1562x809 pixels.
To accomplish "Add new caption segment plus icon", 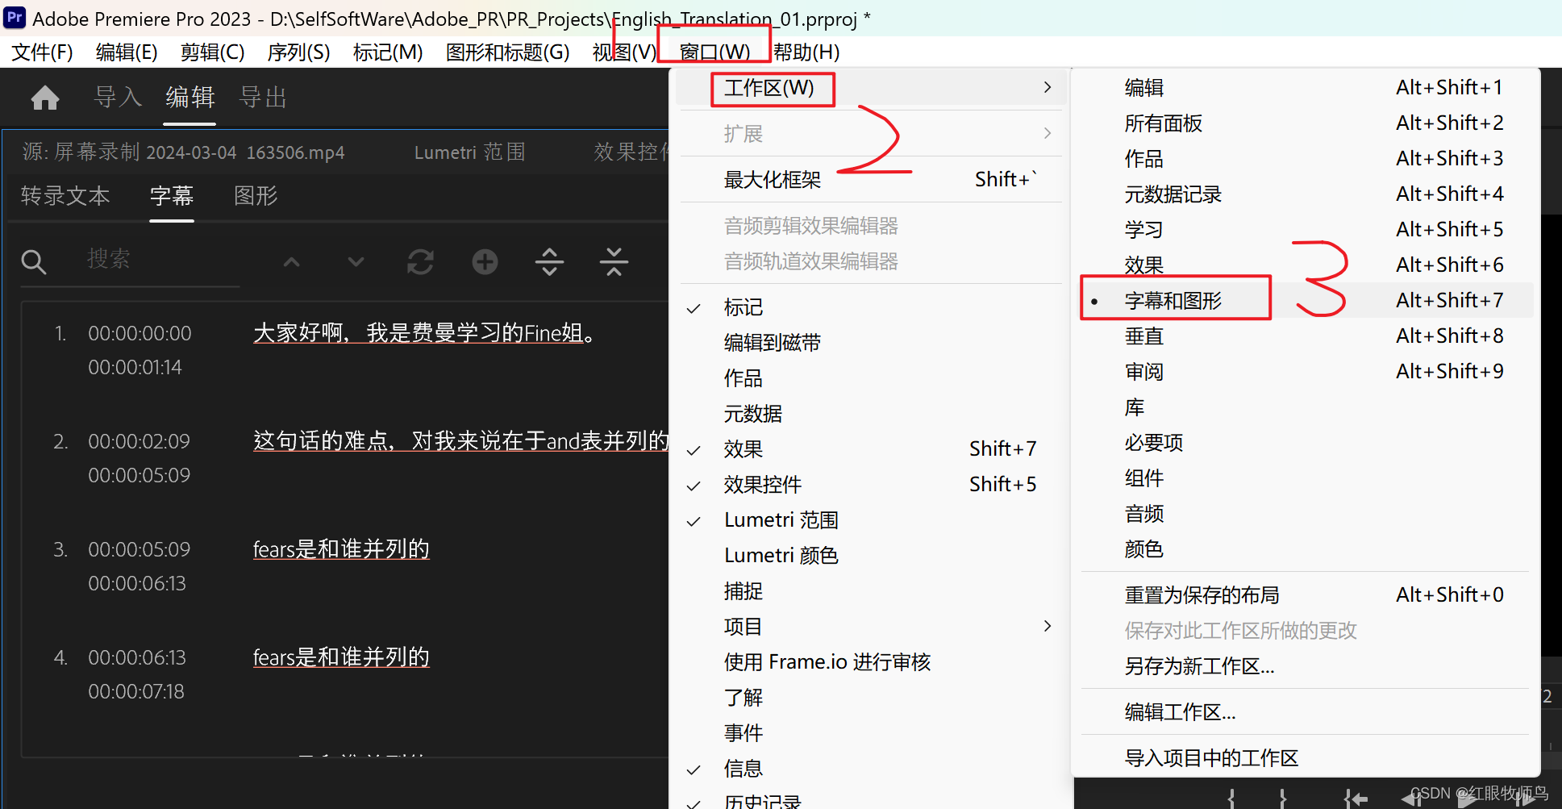I will (x=485, y=262).
